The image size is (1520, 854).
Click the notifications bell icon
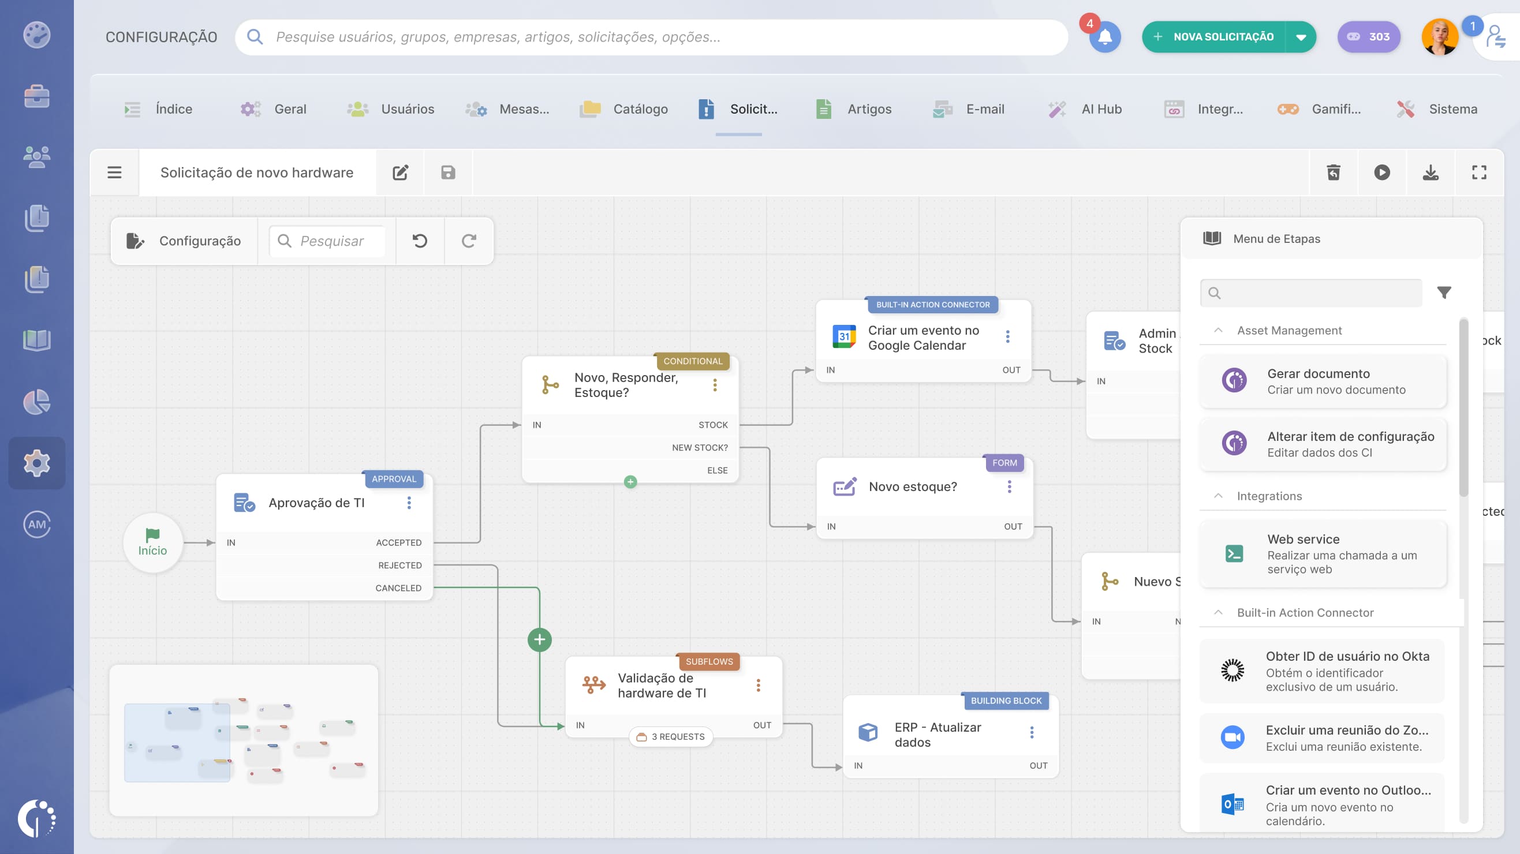pos(1104,37)
